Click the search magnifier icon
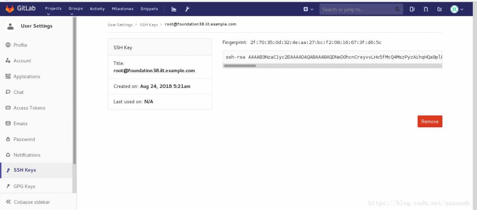The image size is (477, 210). click(x=397, y=9)
